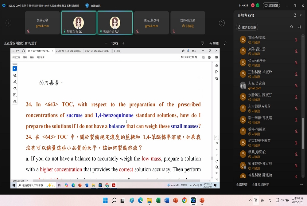
Task: Click the sort participants icon
Action: [300, 27]
